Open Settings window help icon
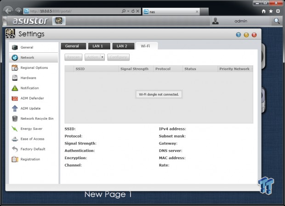This screenshot has height=206, width=285. click(239, 34)
